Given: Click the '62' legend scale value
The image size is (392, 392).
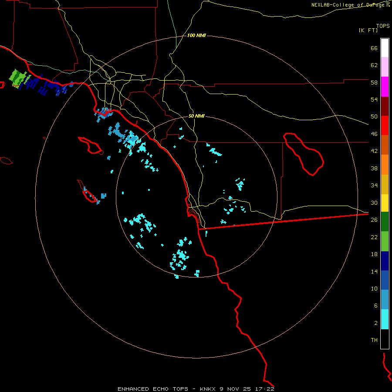Looking at the screenshot, I should 374,65.
